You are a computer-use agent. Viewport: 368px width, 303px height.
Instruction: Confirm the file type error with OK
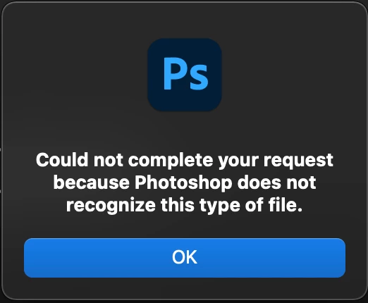pos(185,258)
